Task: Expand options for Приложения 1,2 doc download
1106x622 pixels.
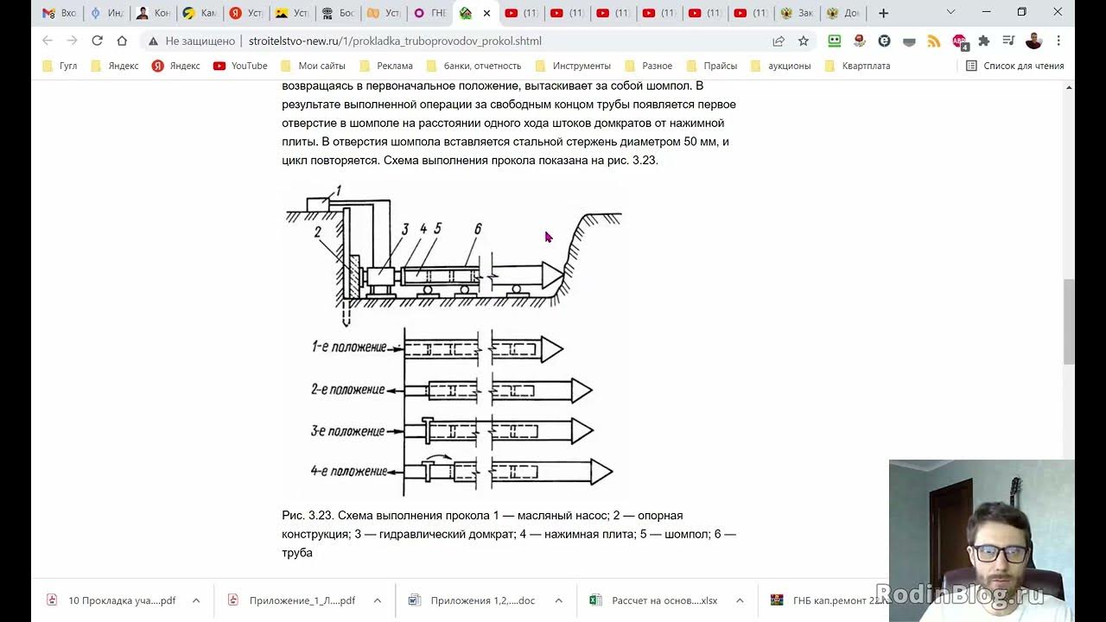Action: [x=558, y=600]
